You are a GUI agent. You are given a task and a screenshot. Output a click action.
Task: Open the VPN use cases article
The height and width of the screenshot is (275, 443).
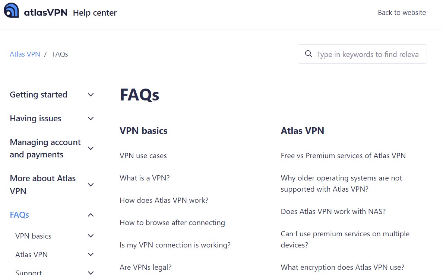[x=143, y=156]
